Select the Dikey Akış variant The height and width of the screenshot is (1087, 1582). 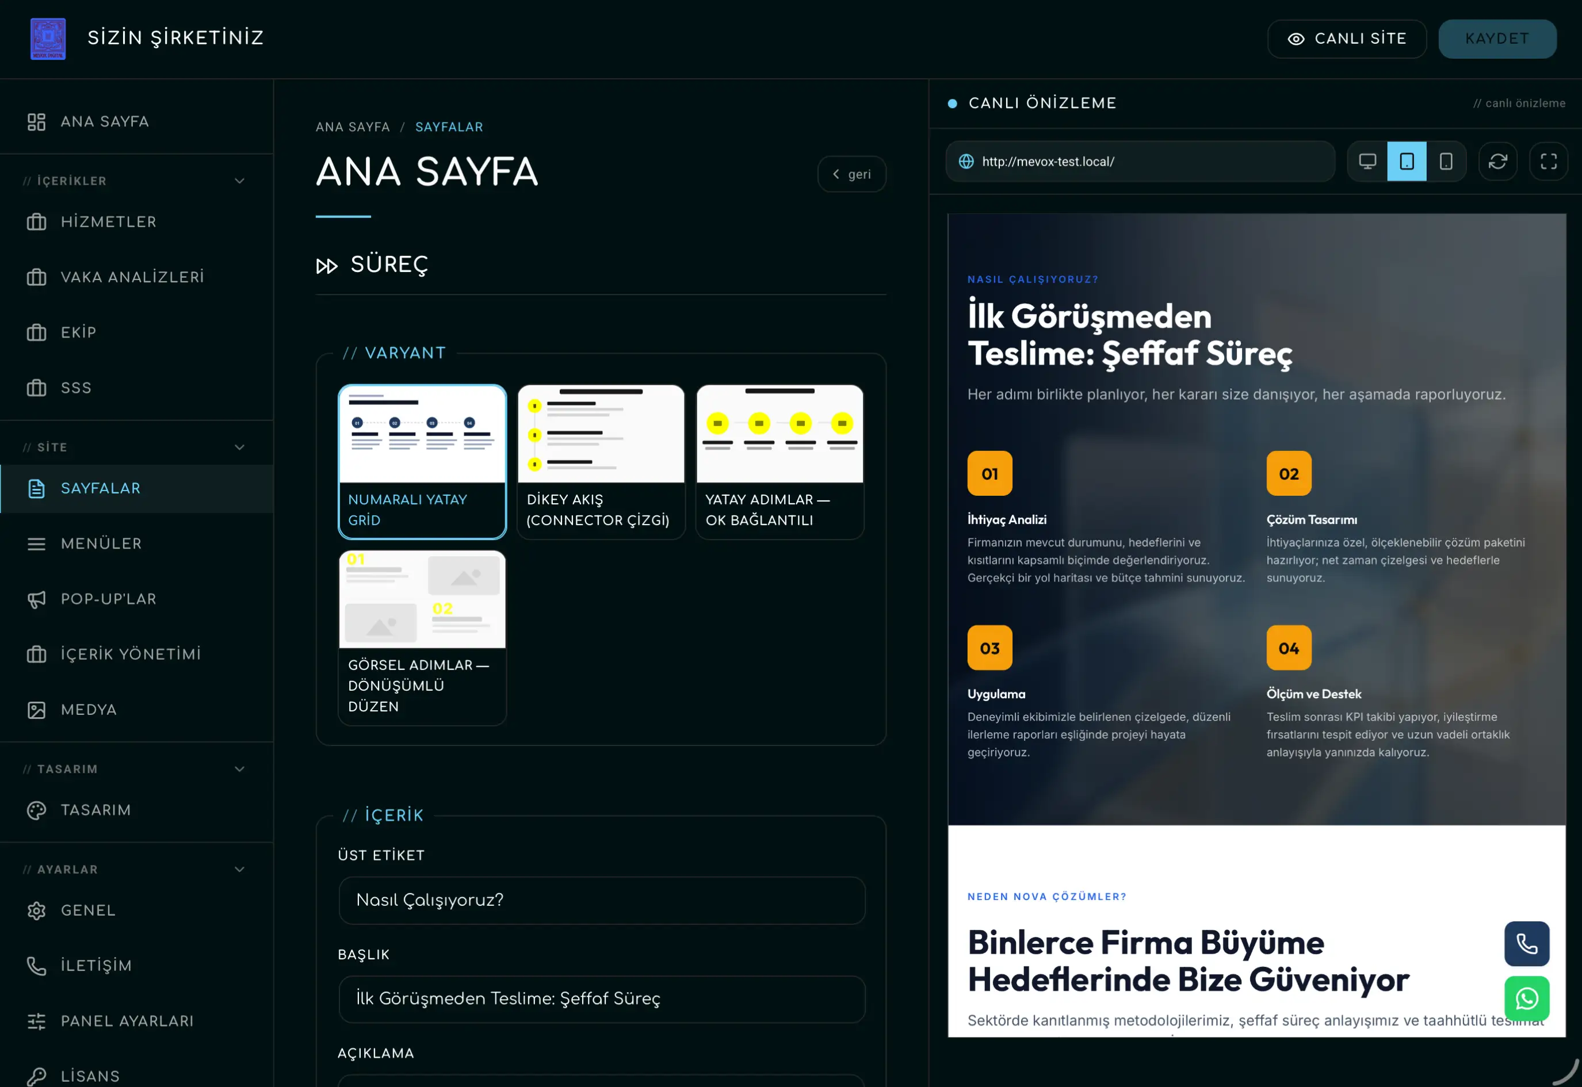(601, 462)
